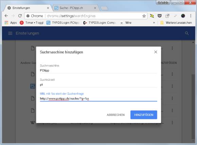This screenshot has width=197, height=145.
Task: Open the Chrome three-dot menu
Action: [191, 16]
